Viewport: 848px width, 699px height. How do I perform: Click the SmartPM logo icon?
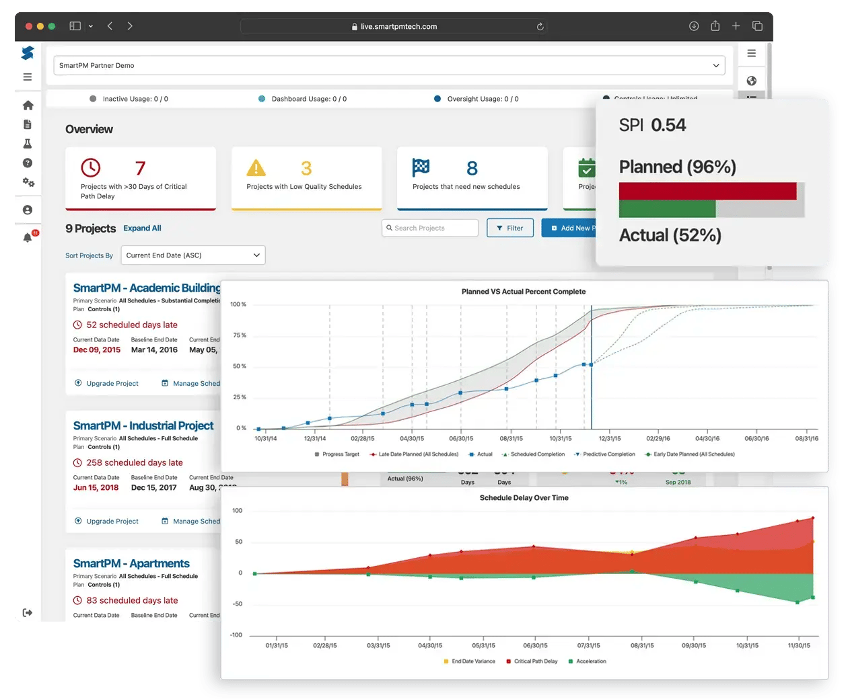click(x=28, y=53)
